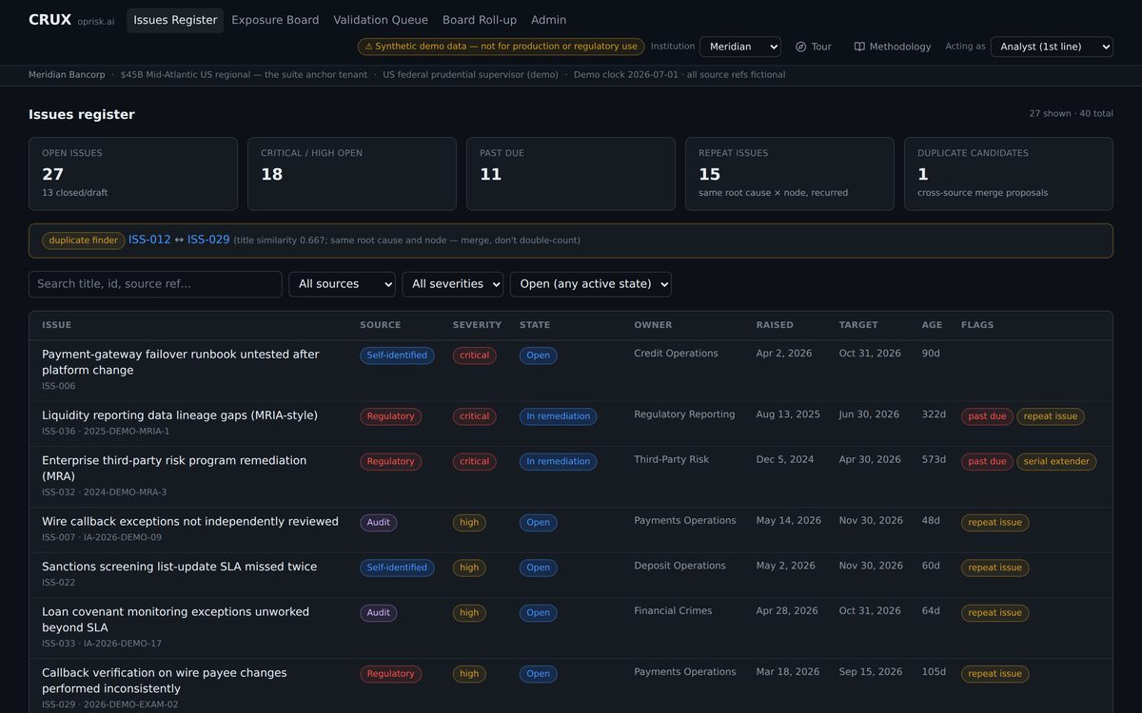This screenshot has width=1142, height=713.
Task: Click the Dec 5, 2024 raised date
Action: [785, 460]
